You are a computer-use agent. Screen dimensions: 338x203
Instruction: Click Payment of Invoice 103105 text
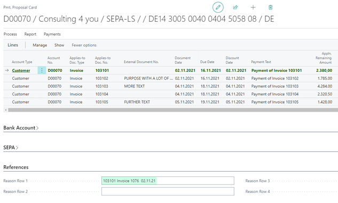click(275, 102)
